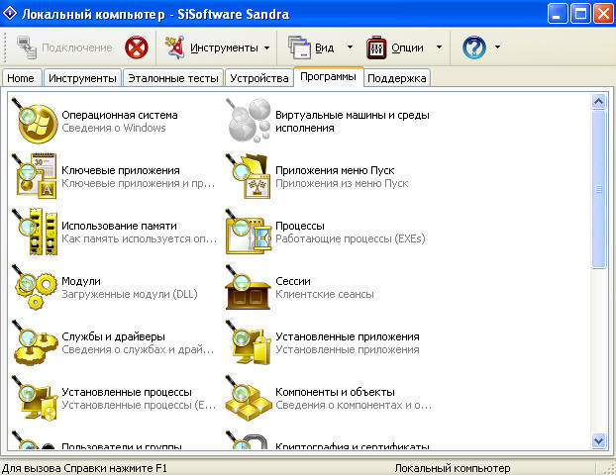The height and width of the screenshot is (475, 616).
Task: Click the Подключение toolbar icon
Action: tap(27, 47)
